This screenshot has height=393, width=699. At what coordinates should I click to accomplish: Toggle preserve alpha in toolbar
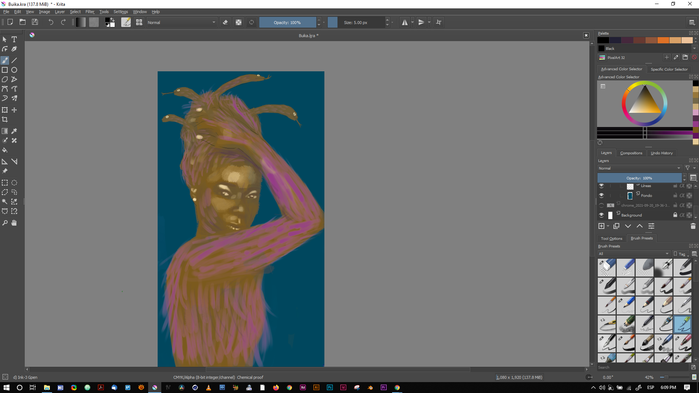point(238,22)
